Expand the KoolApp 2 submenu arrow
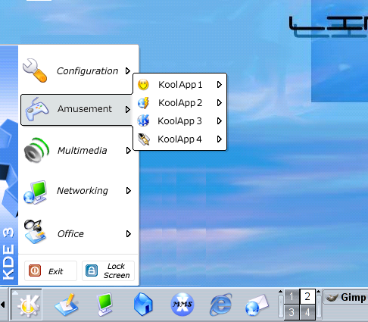368x322 pixels. pos(220,103)
